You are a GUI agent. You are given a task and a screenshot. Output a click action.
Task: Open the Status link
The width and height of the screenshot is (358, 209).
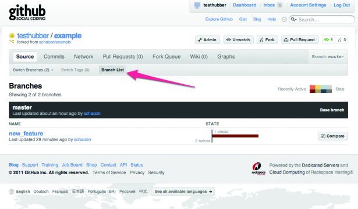tap(137, 165)
